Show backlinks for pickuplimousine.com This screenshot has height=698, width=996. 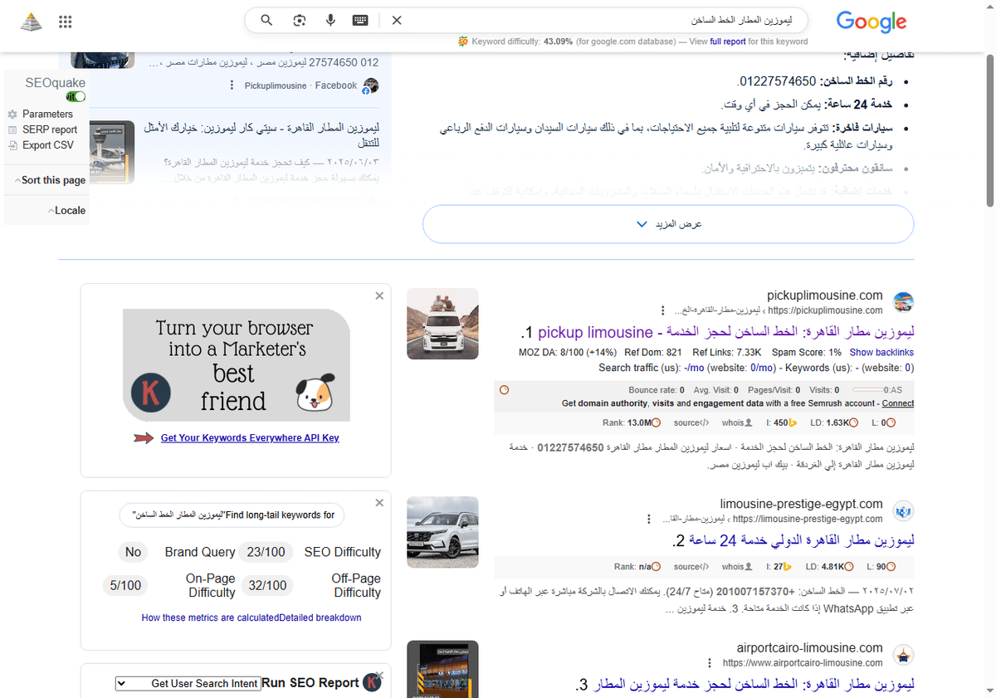coord(881,352)
